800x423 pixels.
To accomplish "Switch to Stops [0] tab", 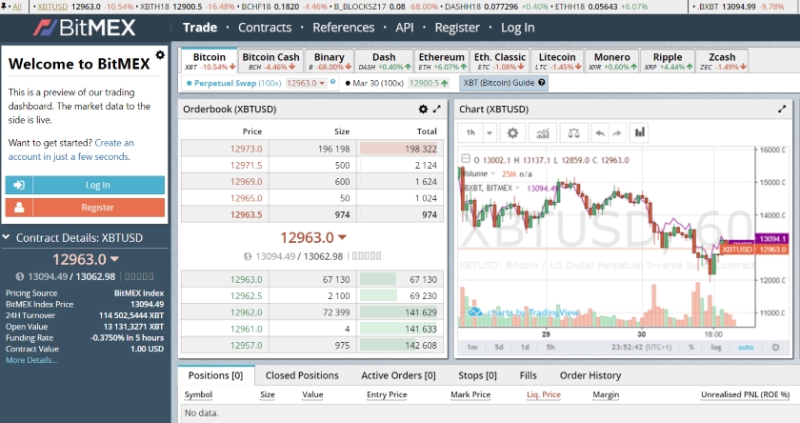I will tap(477, 375).
